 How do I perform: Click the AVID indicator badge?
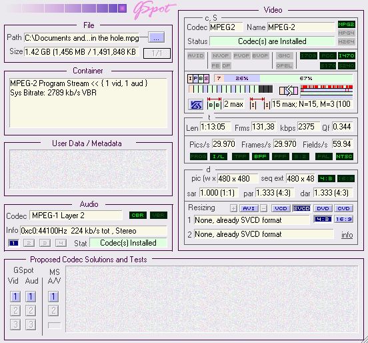click(196, 55)
